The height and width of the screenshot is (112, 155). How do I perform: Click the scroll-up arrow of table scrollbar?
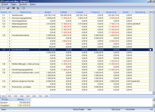tap(154, 12)
